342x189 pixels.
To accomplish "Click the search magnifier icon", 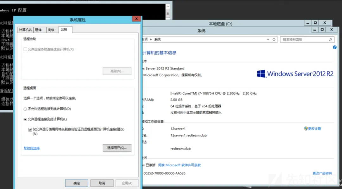I will point(330,39).
